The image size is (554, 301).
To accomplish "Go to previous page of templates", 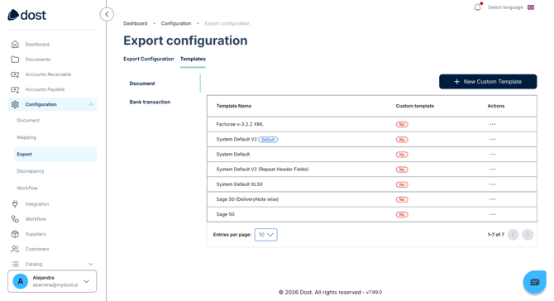I will [513, 235].
